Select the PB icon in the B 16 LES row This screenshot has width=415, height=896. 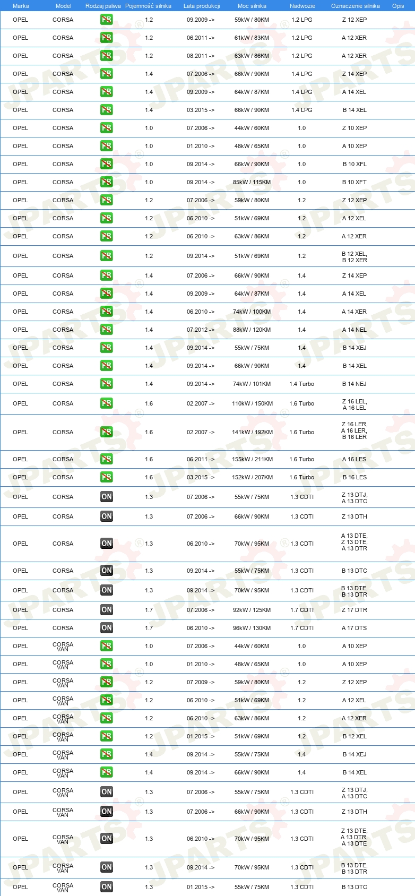click(107, 477)
